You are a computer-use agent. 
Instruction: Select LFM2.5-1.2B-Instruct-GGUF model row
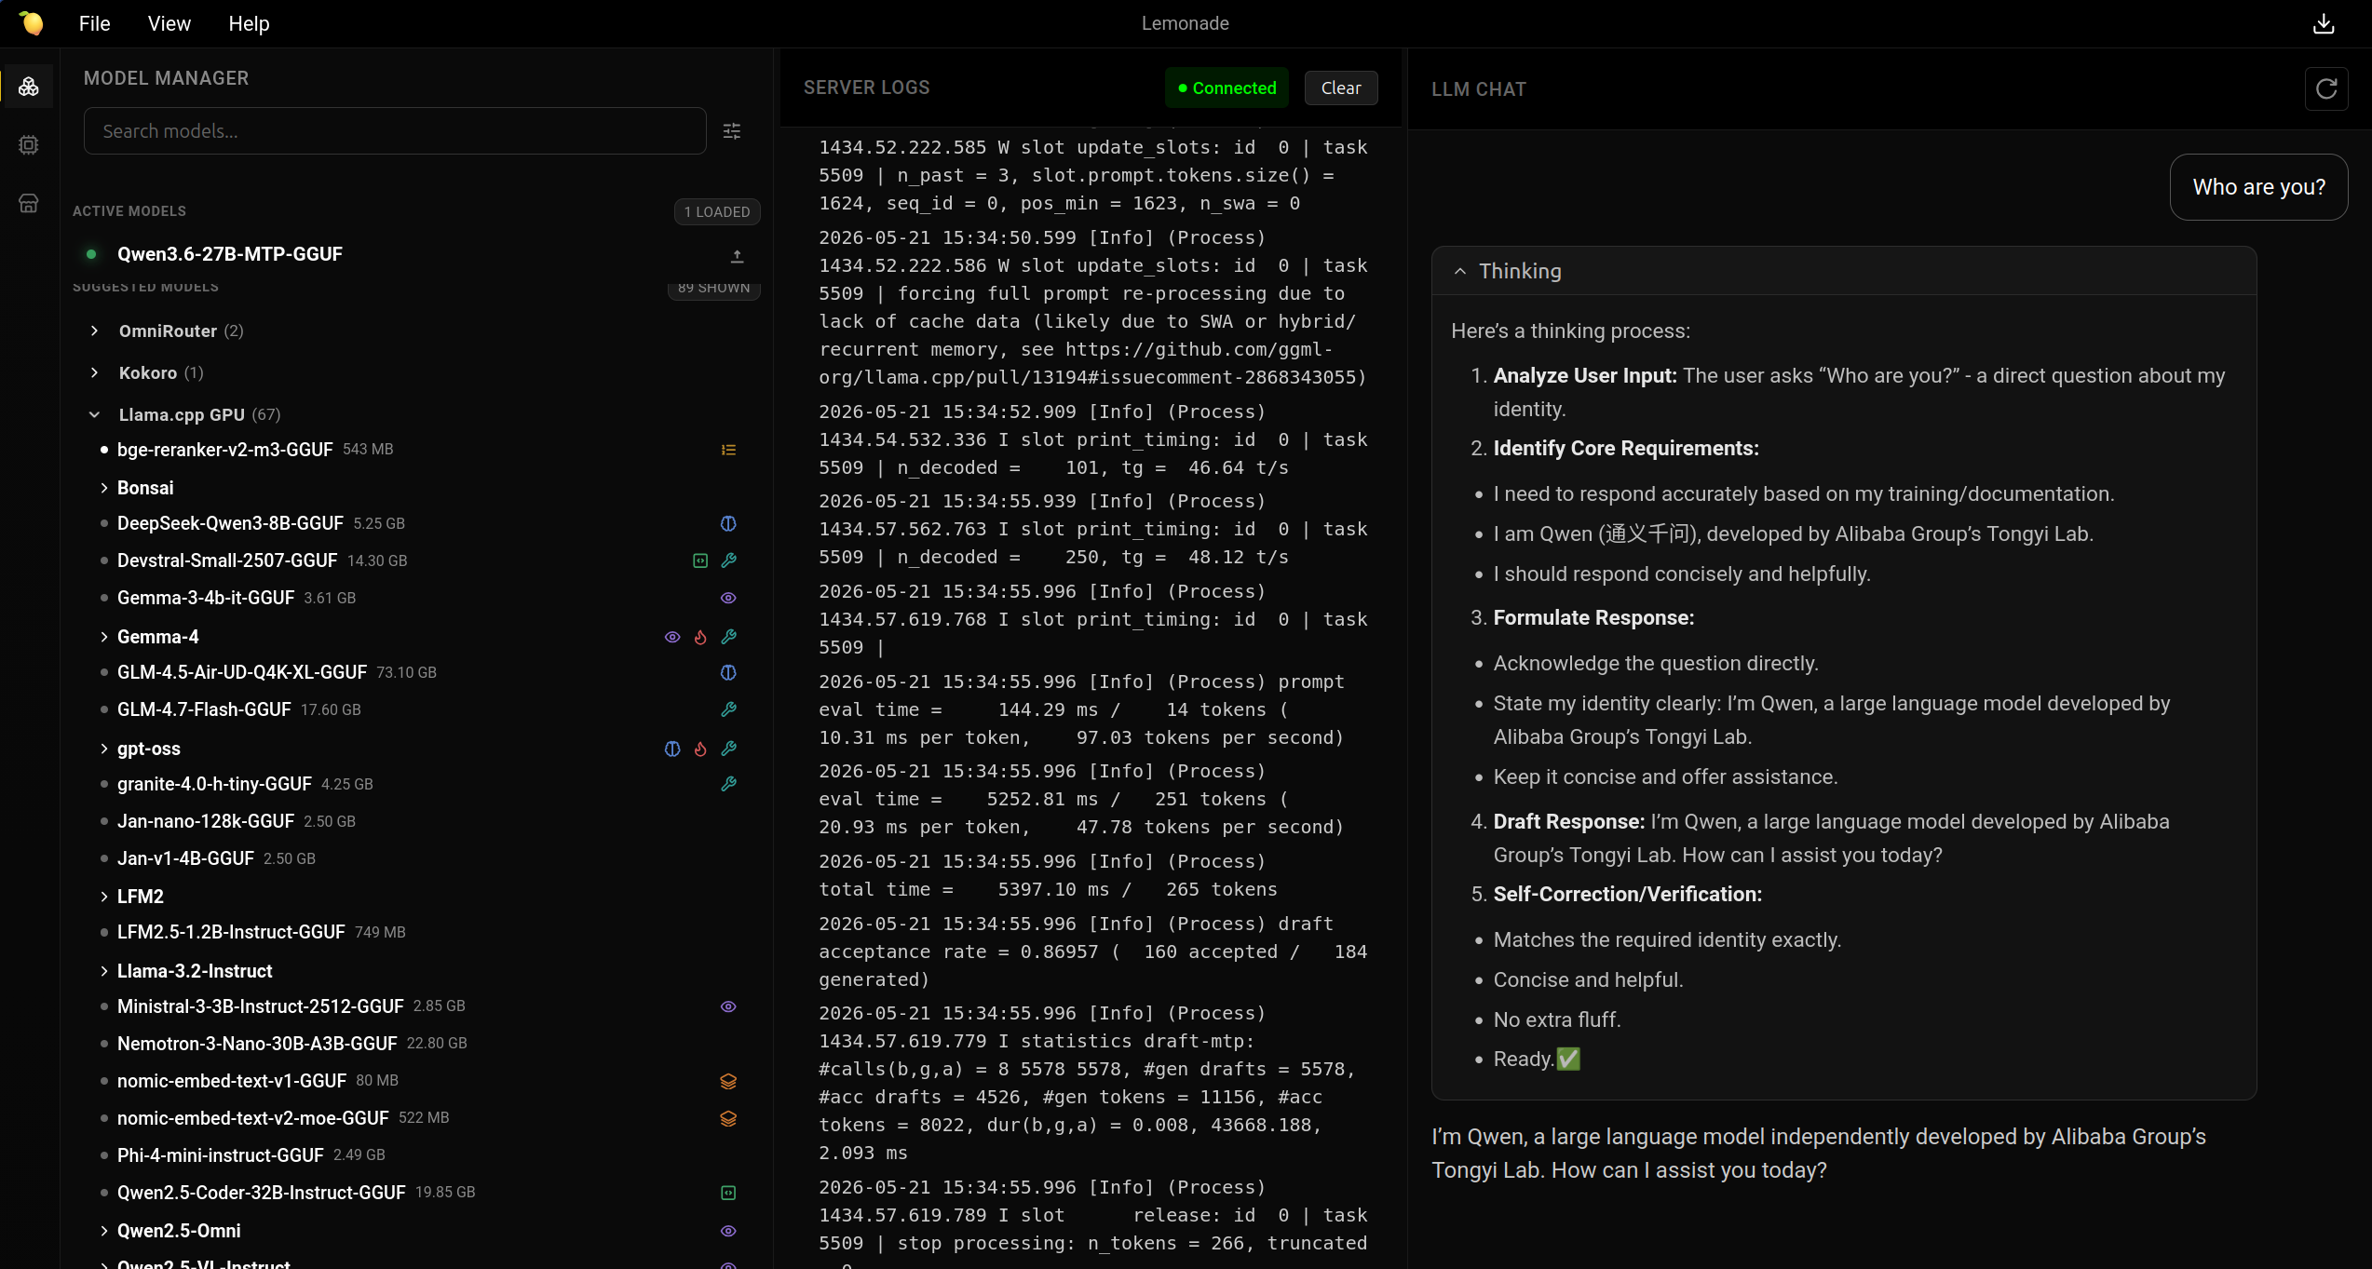[416, 932]
